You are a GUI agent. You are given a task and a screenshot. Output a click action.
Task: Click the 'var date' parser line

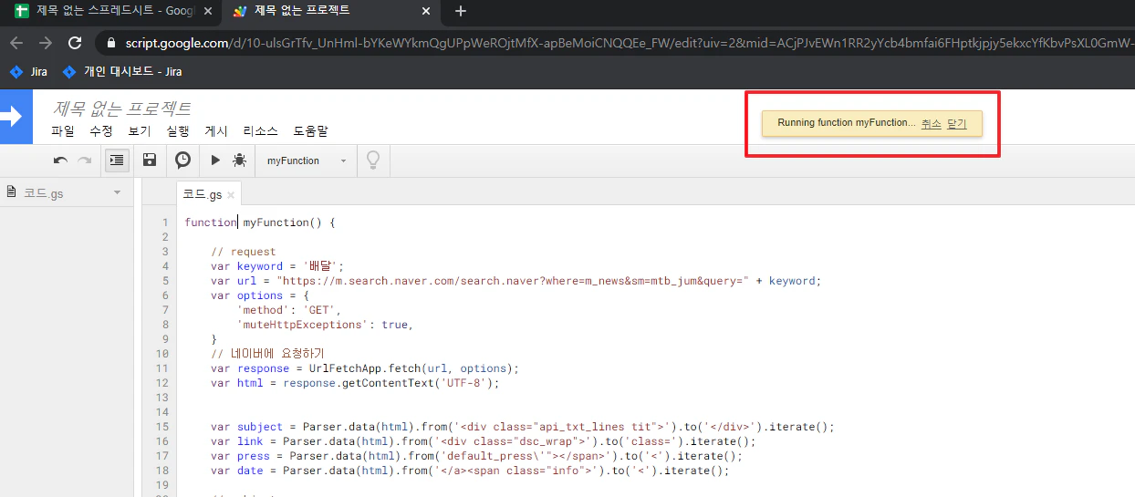pos(470,471)
